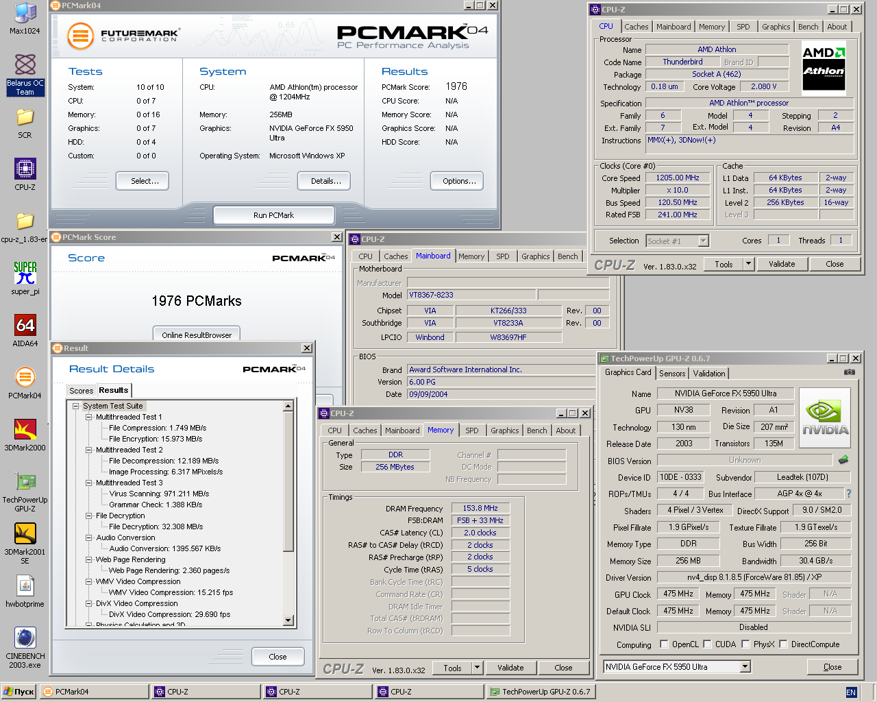Click the GPU-Z Driver Version field
Screen dimensions: 877x702
[754, 577]
